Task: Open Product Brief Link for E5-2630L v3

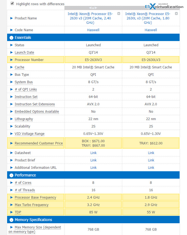Action: coord(151,160)
